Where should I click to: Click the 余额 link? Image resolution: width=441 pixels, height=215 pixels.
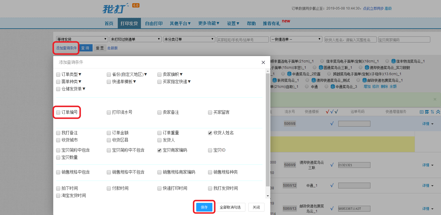tap(393, 87)
